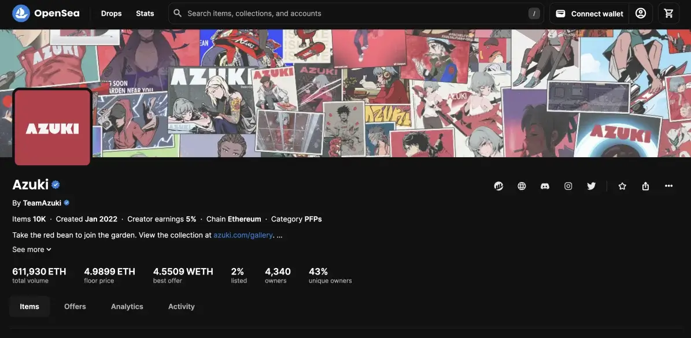Click the Category PFPs detail
Screen dimensions: 691x338
coord(297,219)
